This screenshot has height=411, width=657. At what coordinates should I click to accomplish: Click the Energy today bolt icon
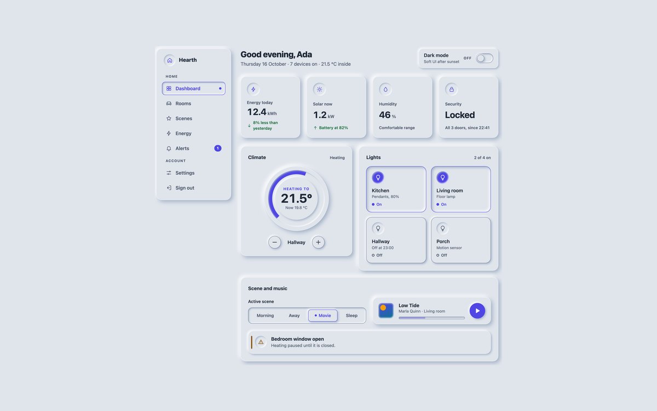coord(253,89)
